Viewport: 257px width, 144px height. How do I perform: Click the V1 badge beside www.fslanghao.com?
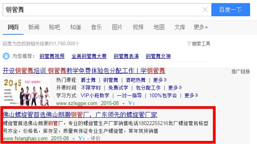81,139
